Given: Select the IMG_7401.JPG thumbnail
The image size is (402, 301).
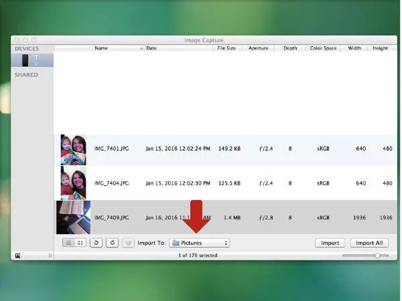Looking at the screenshot, I should coord(73,150).
